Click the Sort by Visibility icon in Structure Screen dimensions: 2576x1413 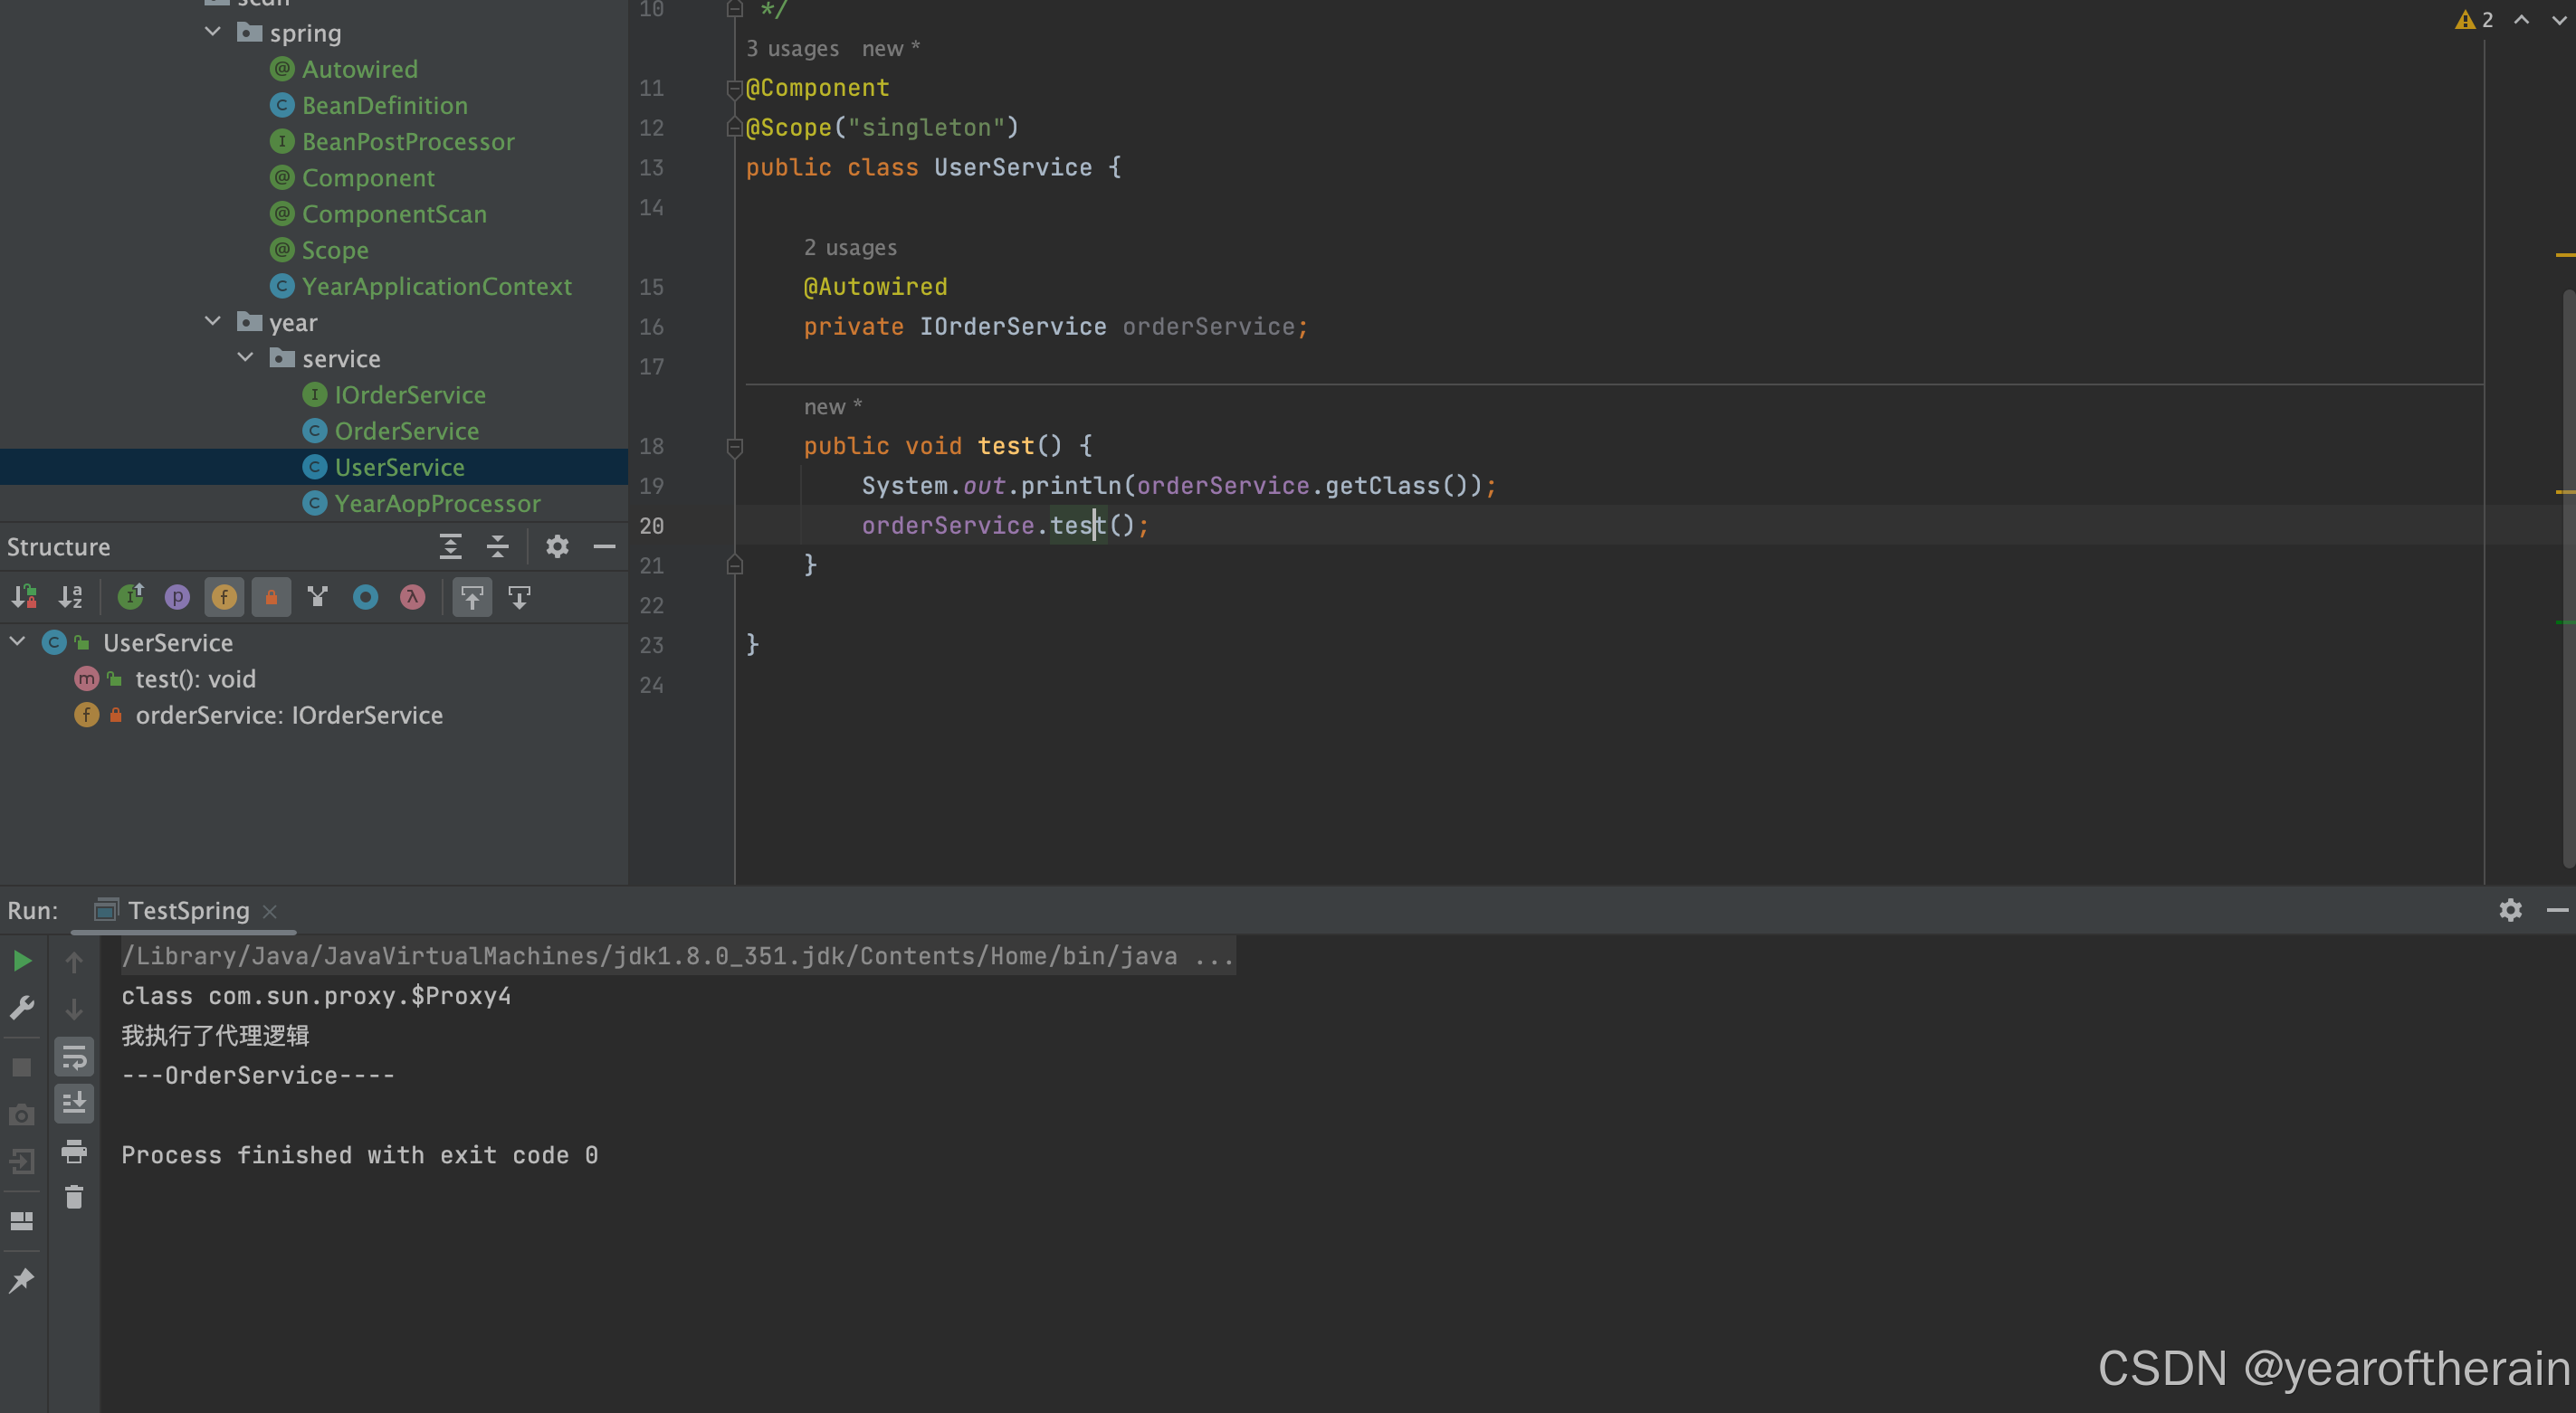click(x=24, y=598)
